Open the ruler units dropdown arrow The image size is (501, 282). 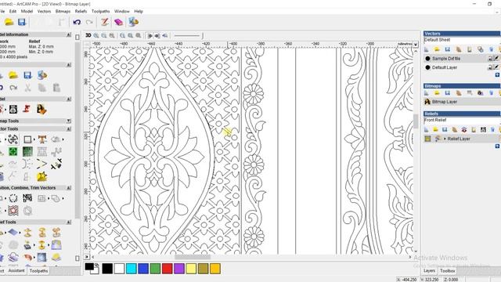pos(416,44)
